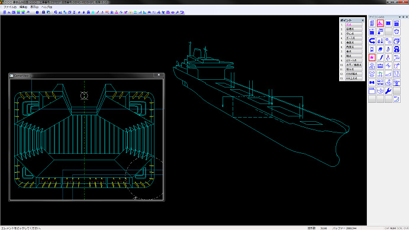Toggle the 交点 snap option in ポイント panel
Viewport: 409px width, 230px height.
(x=354, y=24)
